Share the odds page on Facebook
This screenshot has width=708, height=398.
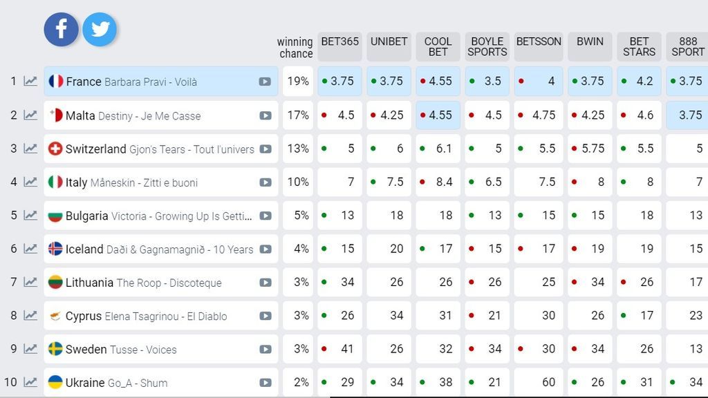(x=62, y=29)
